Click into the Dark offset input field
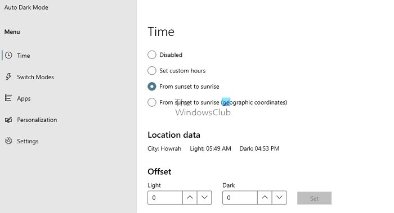394x213 pixels. 240,197
